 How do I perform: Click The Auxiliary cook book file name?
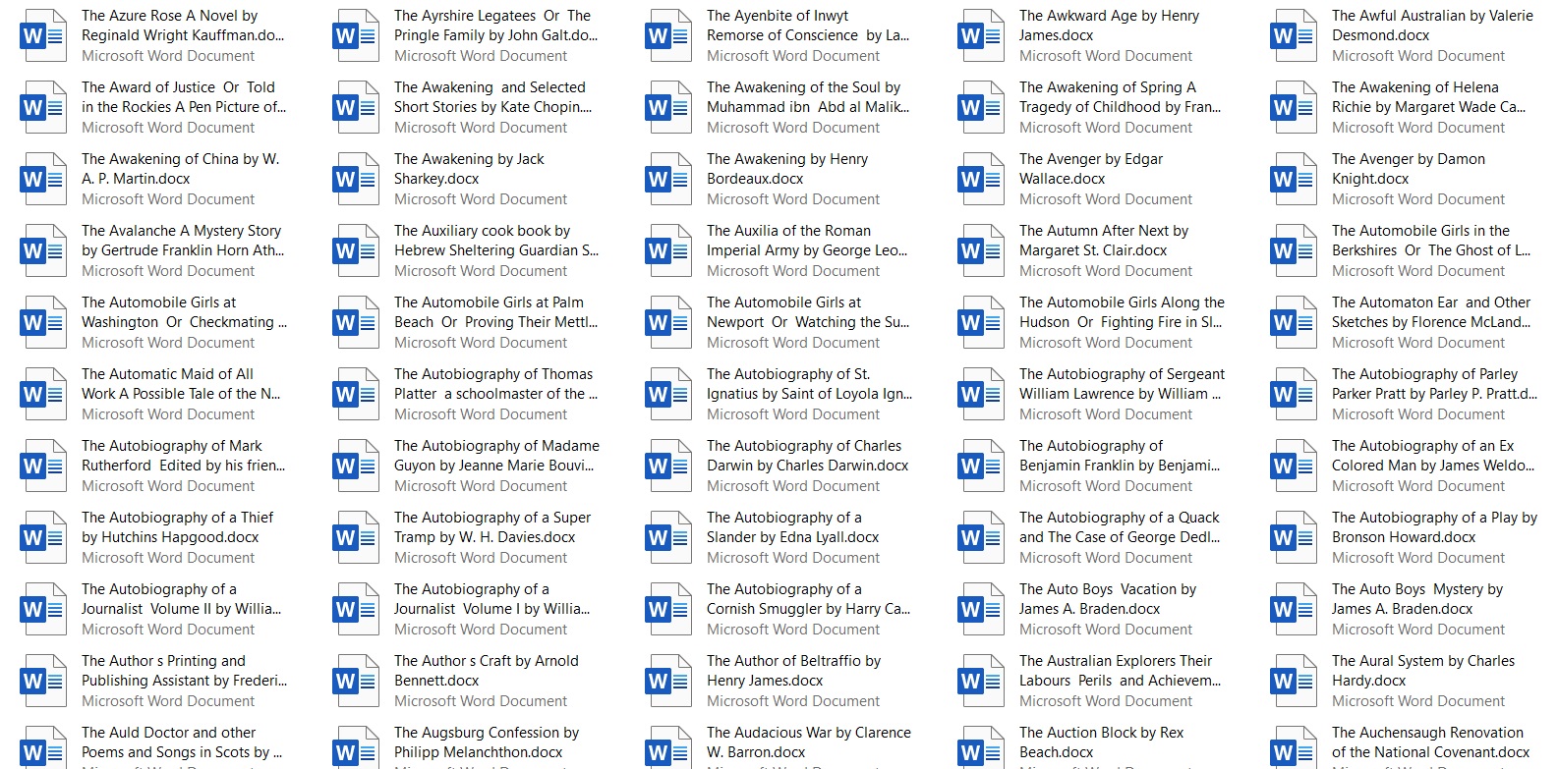point(496,241)
